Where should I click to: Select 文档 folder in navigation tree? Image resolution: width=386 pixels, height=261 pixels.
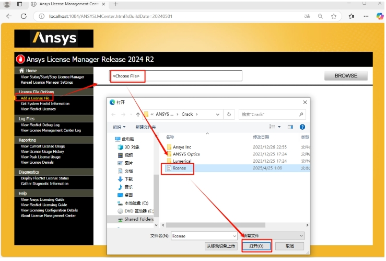tap(125, 171)
